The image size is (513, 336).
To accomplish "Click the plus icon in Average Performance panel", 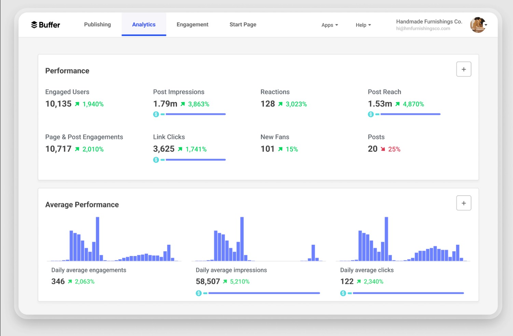I will pyautogui.click(x=463, y=203).
